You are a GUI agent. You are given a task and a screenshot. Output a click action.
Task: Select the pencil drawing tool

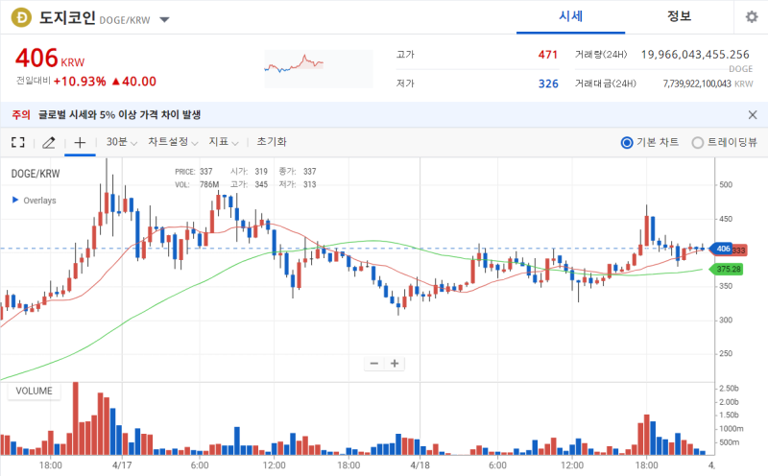pyautogui.click(x=49, y=142)
